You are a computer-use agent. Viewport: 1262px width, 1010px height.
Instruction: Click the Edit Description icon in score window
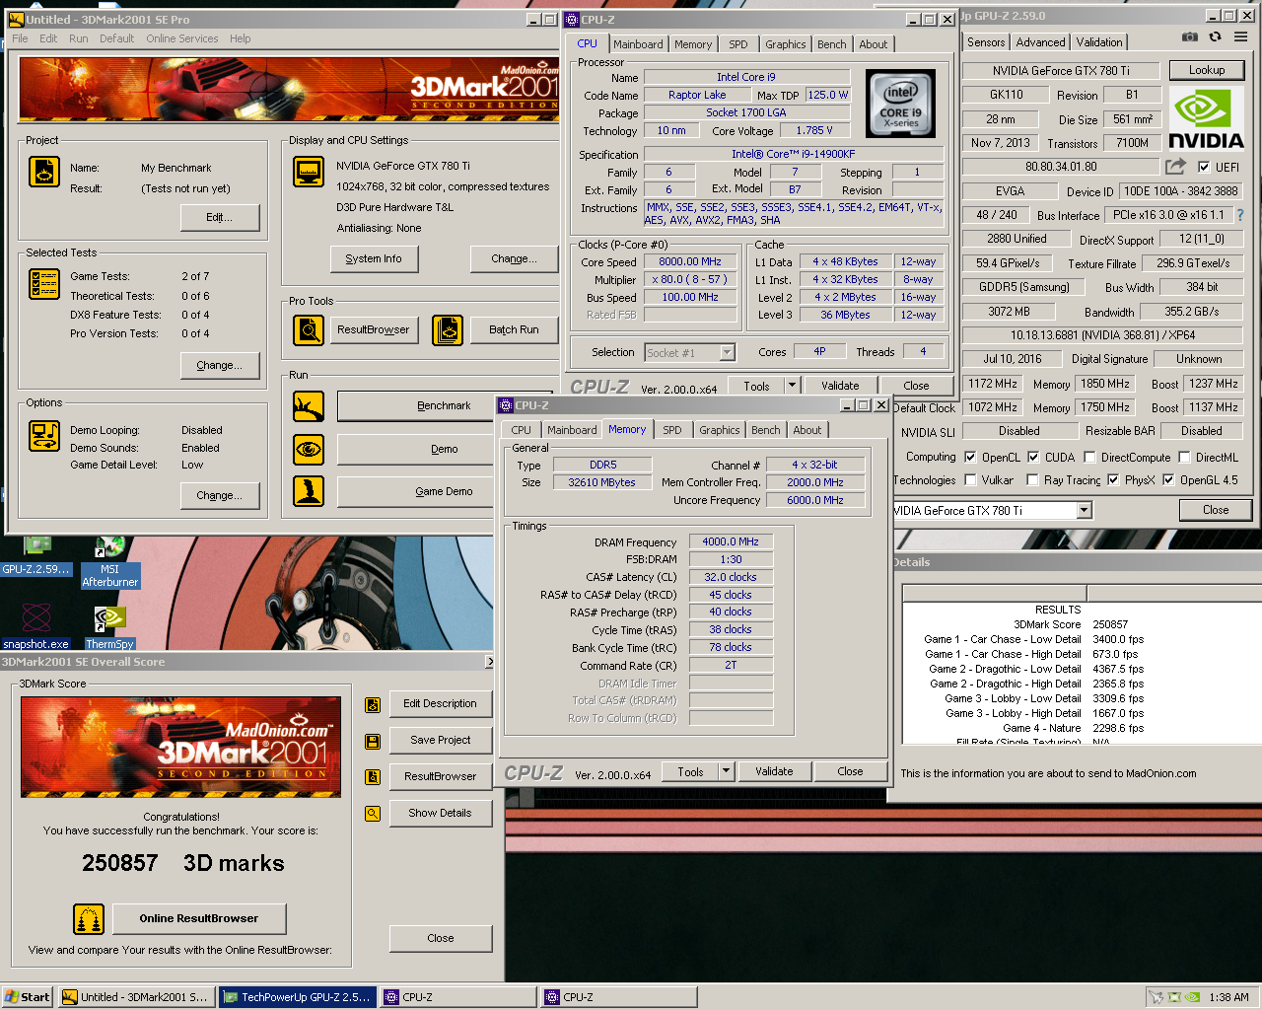tap(373, 704)
